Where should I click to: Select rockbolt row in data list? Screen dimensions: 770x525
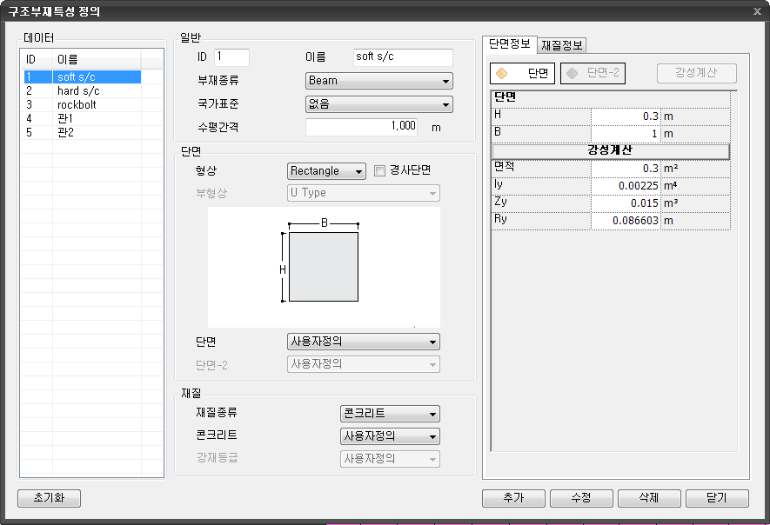coord(78,104)
